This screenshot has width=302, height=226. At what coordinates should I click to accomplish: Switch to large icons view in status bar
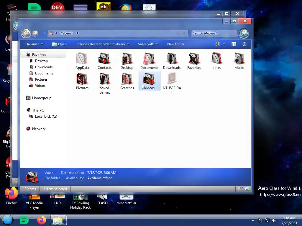tap(247, 189)
